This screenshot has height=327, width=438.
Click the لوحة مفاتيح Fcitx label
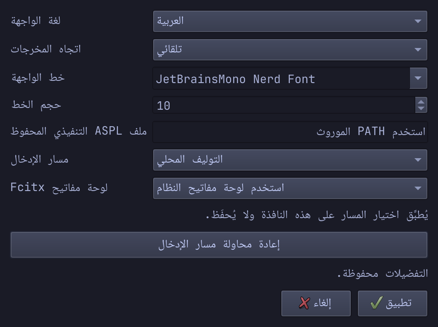pos(59,187)
